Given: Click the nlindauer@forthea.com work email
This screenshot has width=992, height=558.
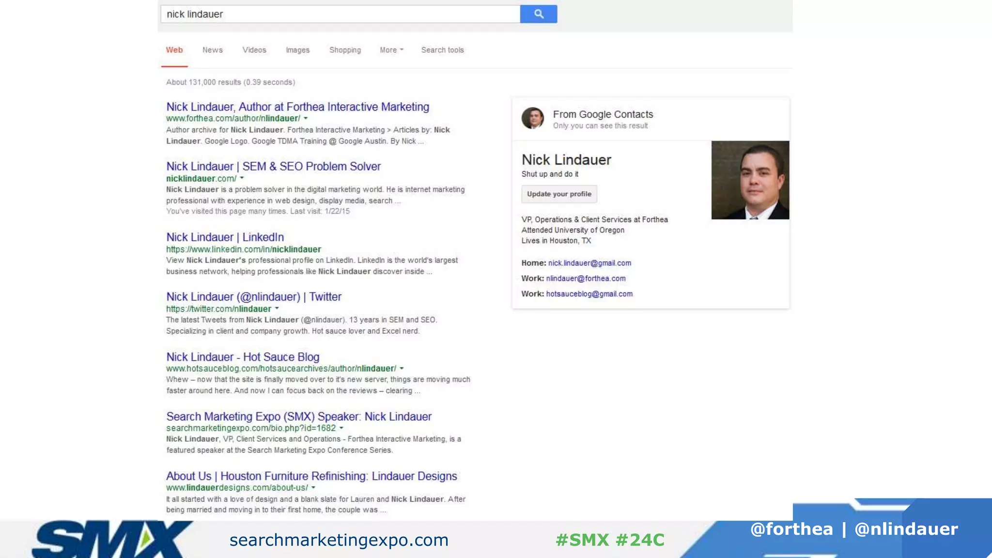Looking at the screenshot, I should tap(586, 279).
